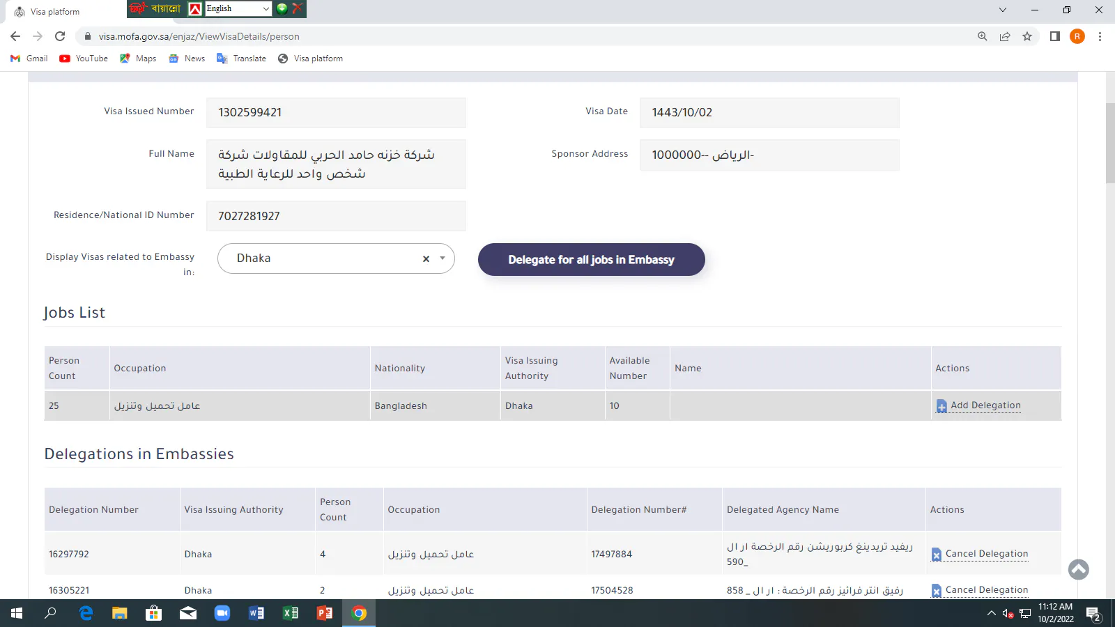Open tab search chevron in title bar
Image resolution: width=1115 pixels, height=627 pixels.
[1003, 10]
